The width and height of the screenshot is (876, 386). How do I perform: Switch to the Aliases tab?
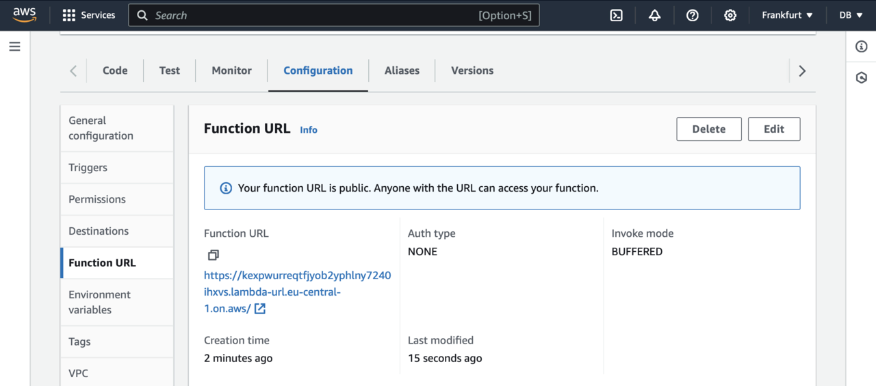[402, 70]
